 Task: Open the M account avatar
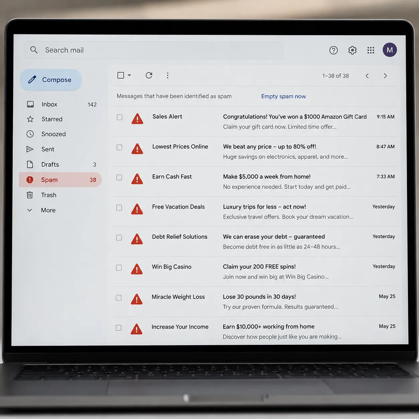(x=390, y=50)
